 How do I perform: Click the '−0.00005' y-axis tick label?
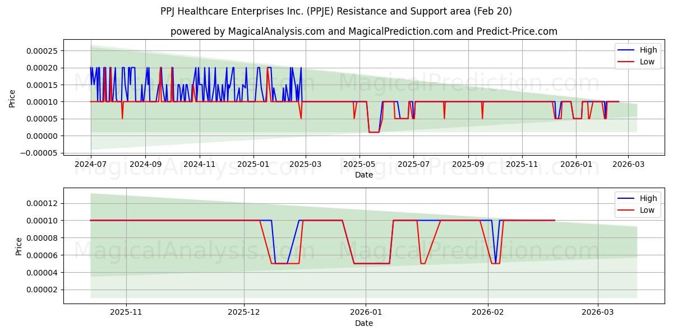coord(38,153)
